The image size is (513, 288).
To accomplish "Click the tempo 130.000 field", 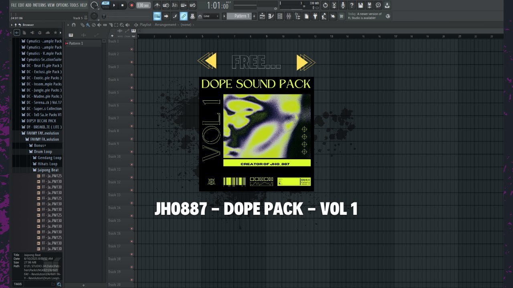I will (x=143, y=5).
